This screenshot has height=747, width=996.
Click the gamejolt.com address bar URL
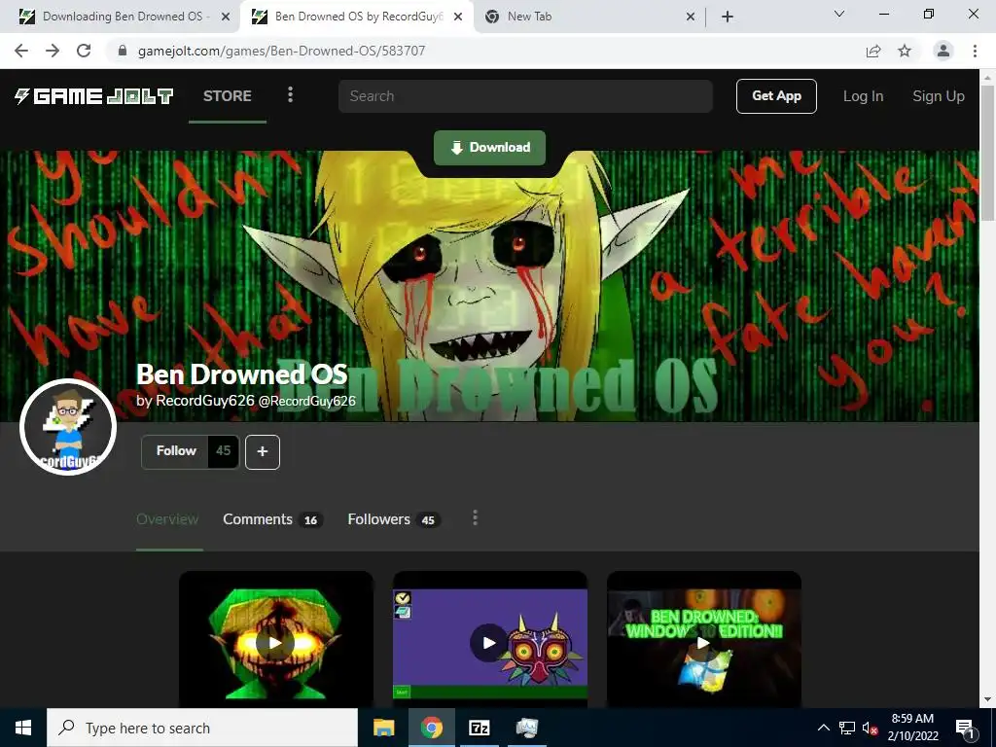281,51
